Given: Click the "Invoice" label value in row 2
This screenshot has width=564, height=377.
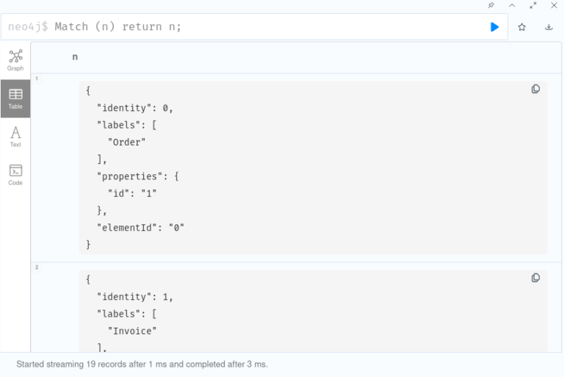Looking at the screenshot, I should click(x=132, y=331).
